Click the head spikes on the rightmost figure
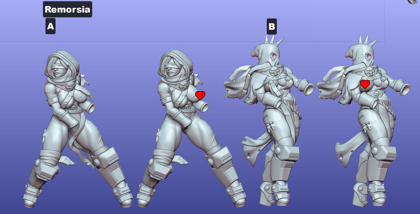Image resolution: width=420 pixels, height=214 pixels. [367, 40]
